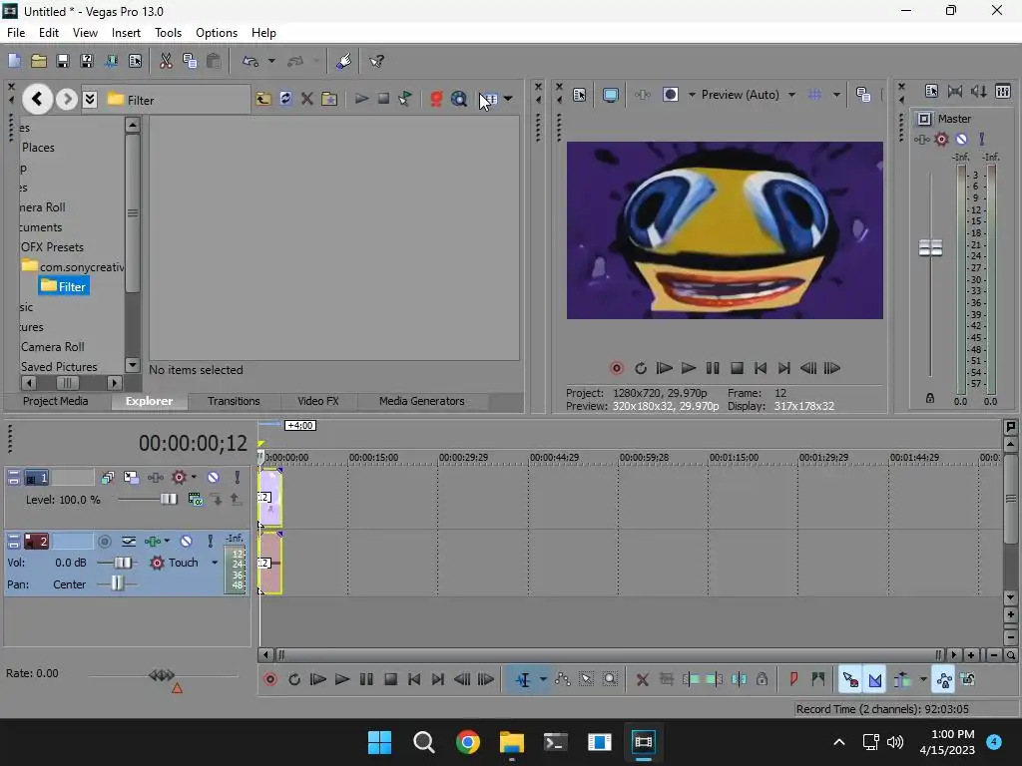Screen dimensions: 1022x766
Task: Open the Touch automation mode dropdown
Action: pyautogui.click(x=215, y=563)
